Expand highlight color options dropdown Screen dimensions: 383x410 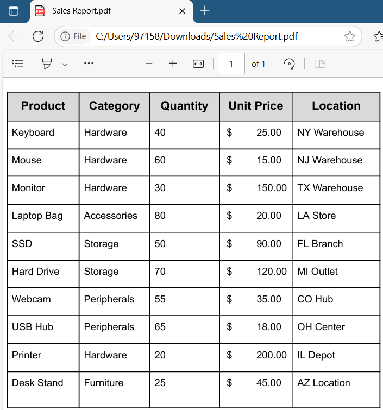65,64
